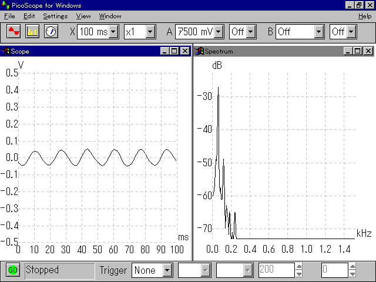Click the PicoScope application title icon
Viewport: 376px width, 282px height.
(5, 5)
